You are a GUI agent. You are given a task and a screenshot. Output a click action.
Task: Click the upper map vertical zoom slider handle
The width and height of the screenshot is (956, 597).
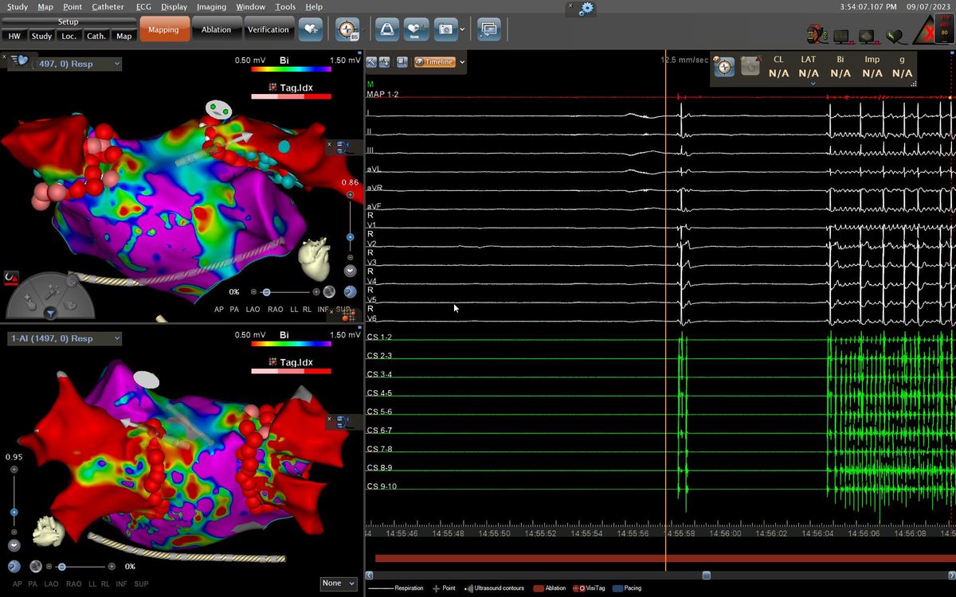pyautogui.click(x=350, y=237)
